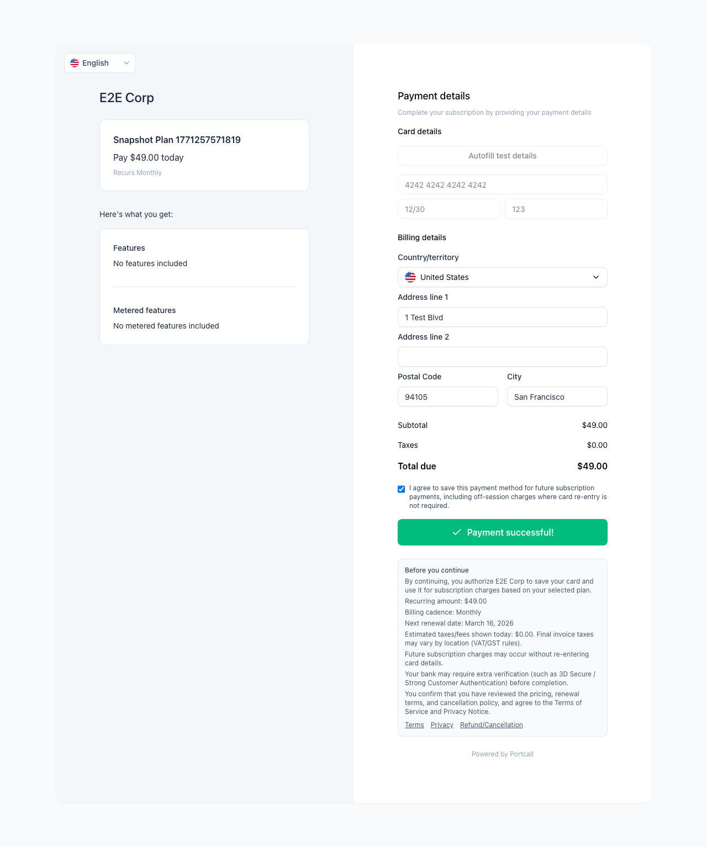The height and width of the screenshot is (847, 707).
Task: Click the US flag icon in language selector
Action: click(x=75, y=63)
